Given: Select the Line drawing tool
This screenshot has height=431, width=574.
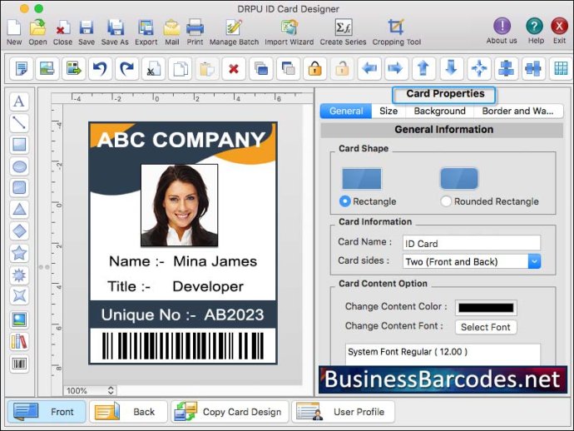Looking at the screenshot, I should [19, 122].
